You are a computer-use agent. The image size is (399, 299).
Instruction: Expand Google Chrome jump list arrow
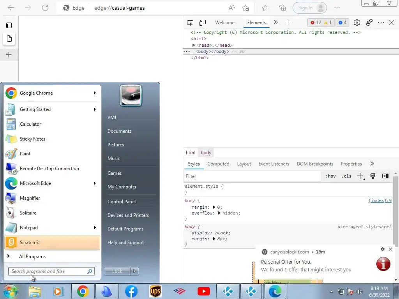95,93
